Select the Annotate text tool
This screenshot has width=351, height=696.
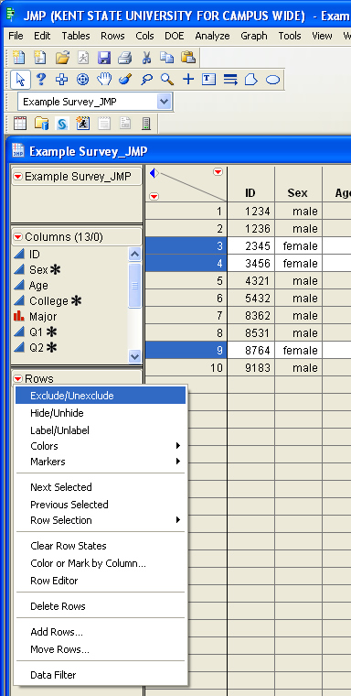[x=208, y=80]
